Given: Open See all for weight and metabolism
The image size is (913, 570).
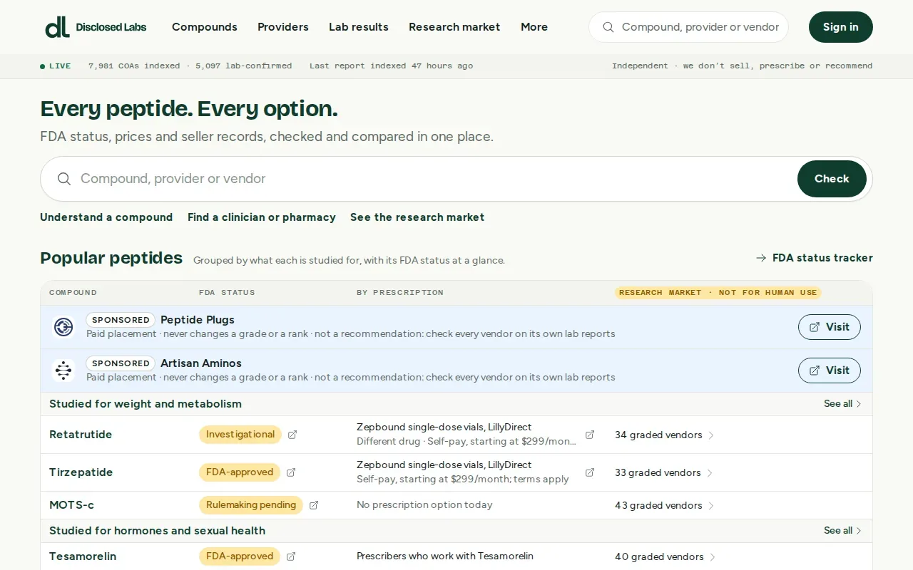Looking at the screenshot, I should pos(843,404).
